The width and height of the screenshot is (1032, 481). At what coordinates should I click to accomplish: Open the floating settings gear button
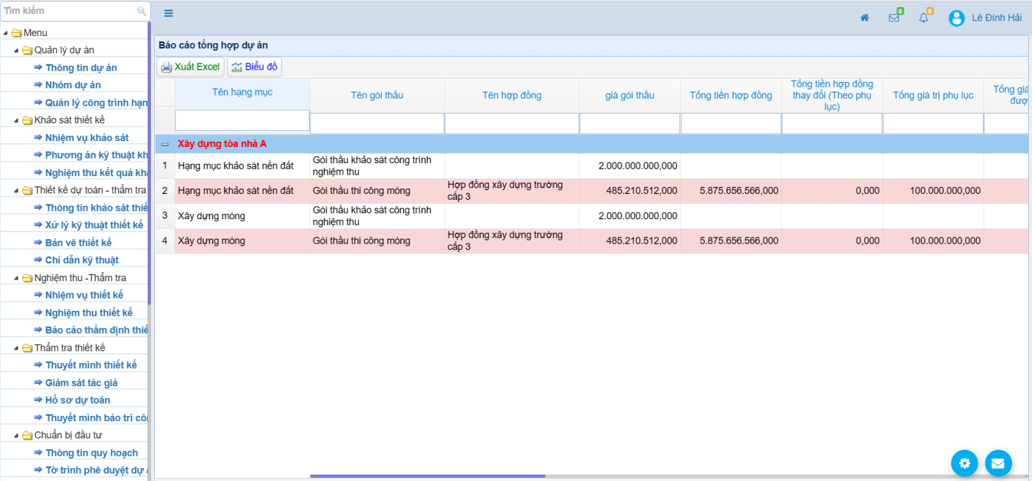click(x=964, y=463)
